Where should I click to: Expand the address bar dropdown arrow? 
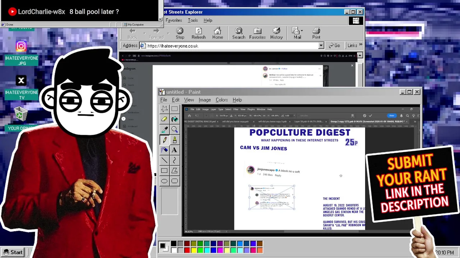click(321, 46)
